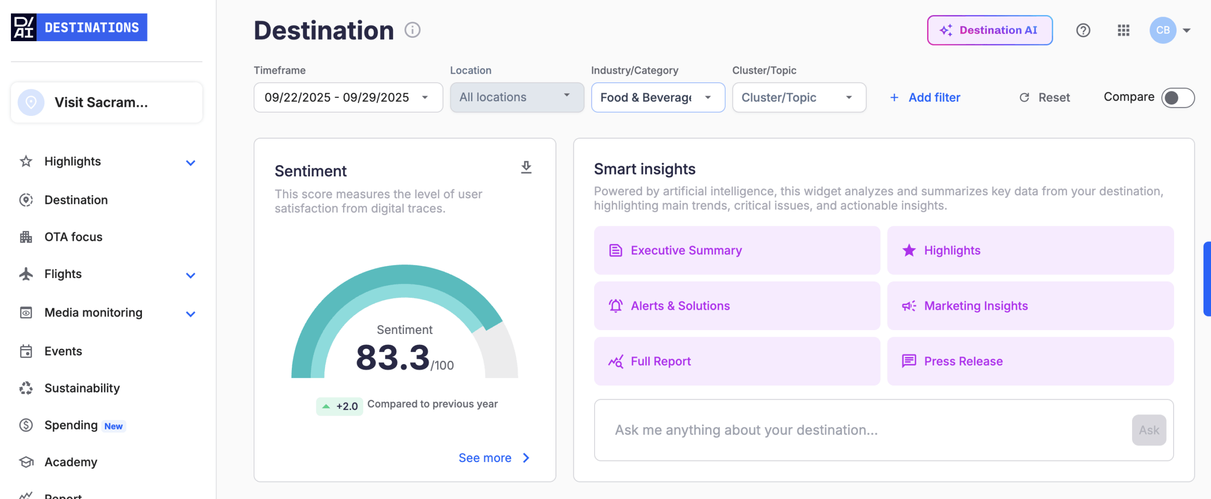The height and width of the screenshot is (499, 1211).
Task: Open the apps grid menu
Action: 1123,30
